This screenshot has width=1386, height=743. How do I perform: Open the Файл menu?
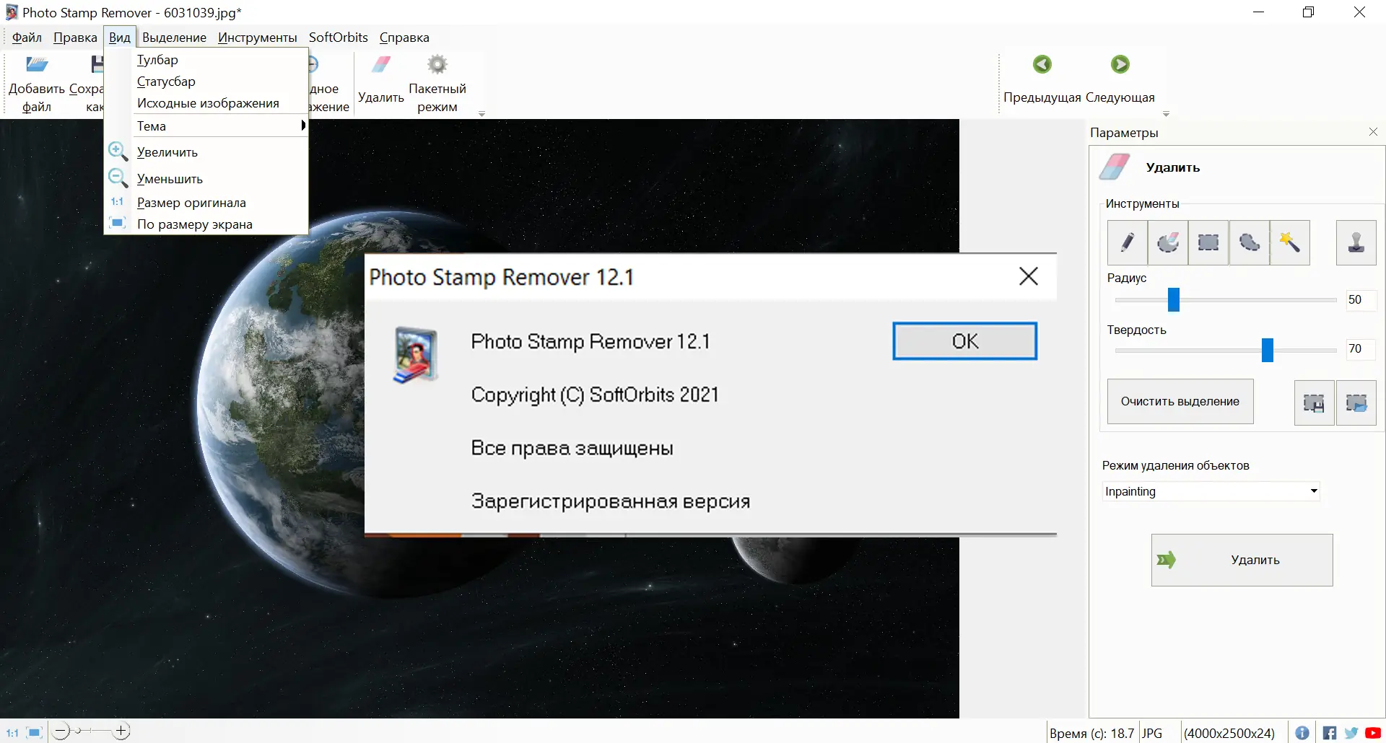pyautogui.click(x=27, y=38)
